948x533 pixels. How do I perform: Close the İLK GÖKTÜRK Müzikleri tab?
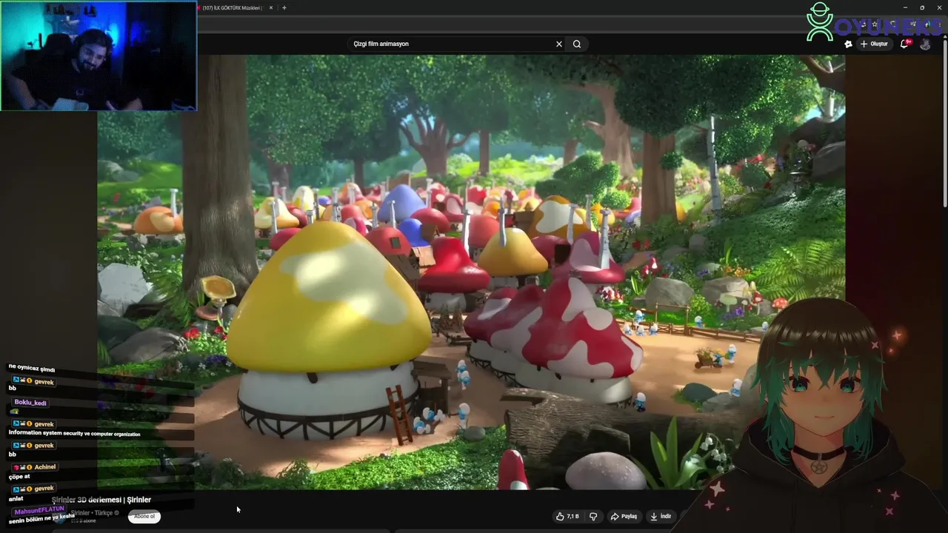pyautogui.click(x=271, y=7)
